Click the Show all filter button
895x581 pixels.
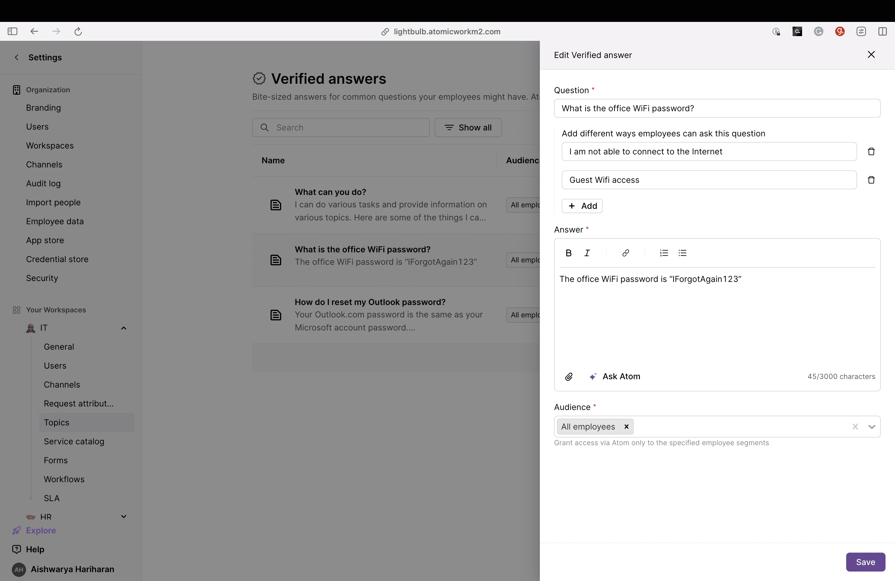click(x=468, y=128)
